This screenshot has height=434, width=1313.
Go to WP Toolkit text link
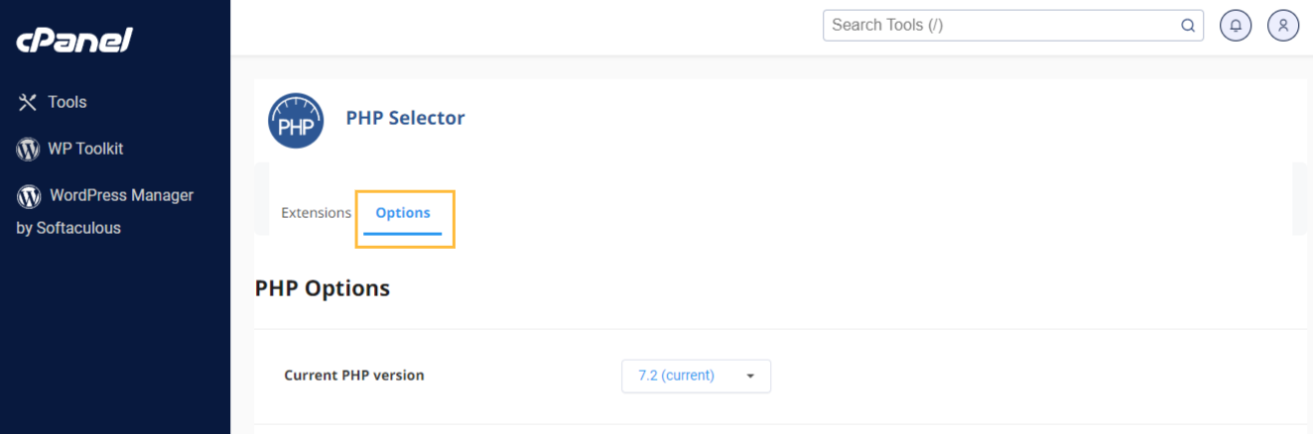point(85,149)
